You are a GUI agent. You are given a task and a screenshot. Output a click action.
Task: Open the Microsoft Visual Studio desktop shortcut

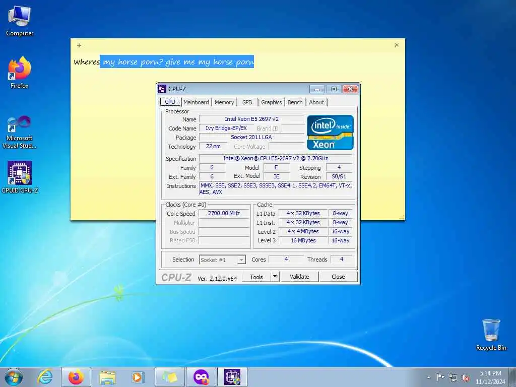click(x=20, y=132)
